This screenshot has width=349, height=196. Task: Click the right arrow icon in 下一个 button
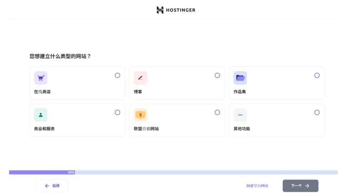(307, 186)
